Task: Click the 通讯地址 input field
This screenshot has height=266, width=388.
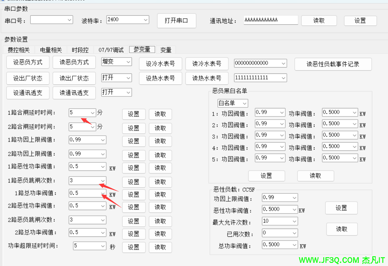Action: [x=271, y=20]
